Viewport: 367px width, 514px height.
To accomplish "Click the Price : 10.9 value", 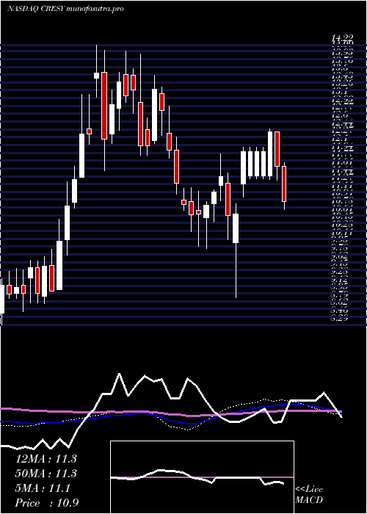I will click(47, 503).
